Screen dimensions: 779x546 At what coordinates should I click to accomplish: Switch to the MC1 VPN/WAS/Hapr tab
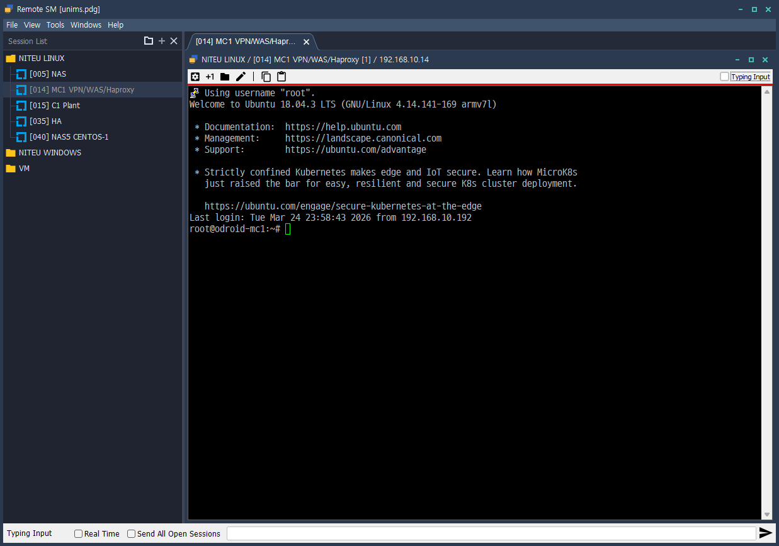pos(246,42)
